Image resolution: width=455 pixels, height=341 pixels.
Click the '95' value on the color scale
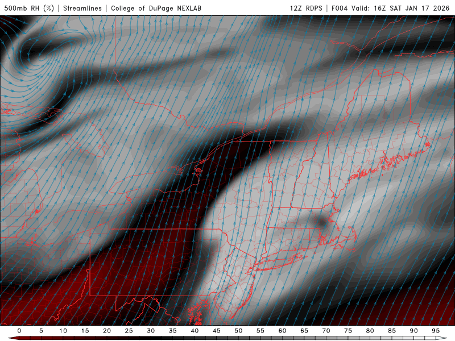(x=436, y=331)
